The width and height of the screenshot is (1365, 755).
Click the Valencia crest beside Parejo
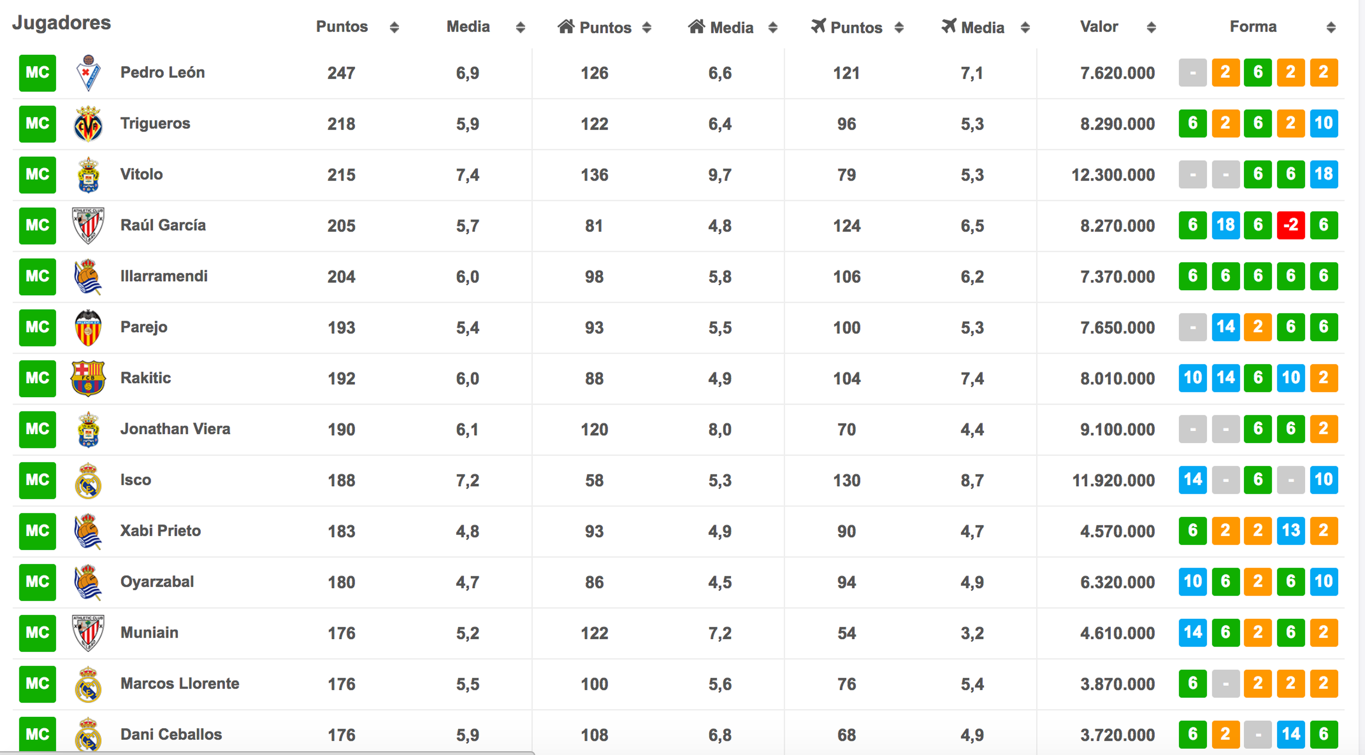click(x=89, y=327)
